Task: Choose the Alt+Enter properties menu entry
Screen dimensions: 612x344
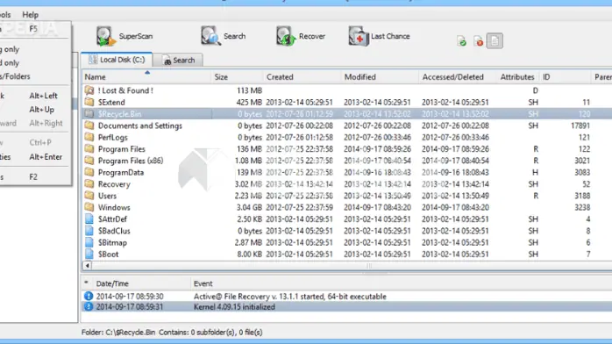Action: click(x=34, y=157)
